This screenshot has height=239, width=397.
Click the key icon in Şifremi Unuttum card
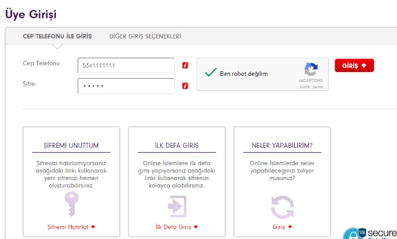pos(71,204)
